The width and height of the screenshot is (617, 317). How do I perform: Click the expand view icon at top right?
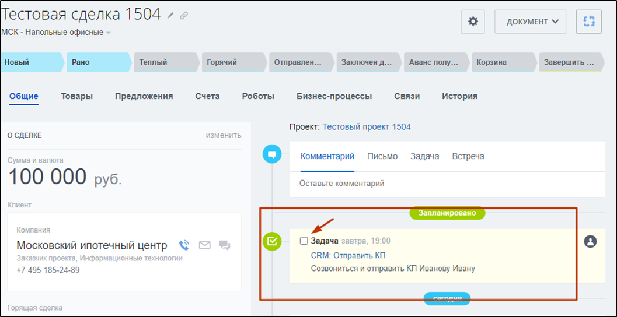tap(588, 22)
